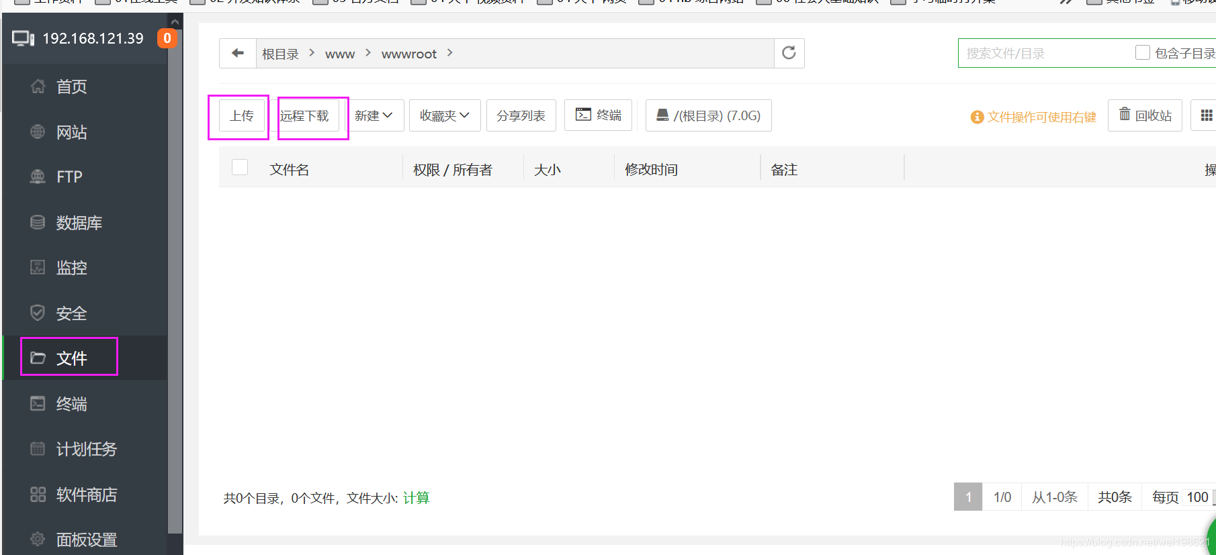
Task: Open the 软件商店 software store
Action: [x=86, y=495]
